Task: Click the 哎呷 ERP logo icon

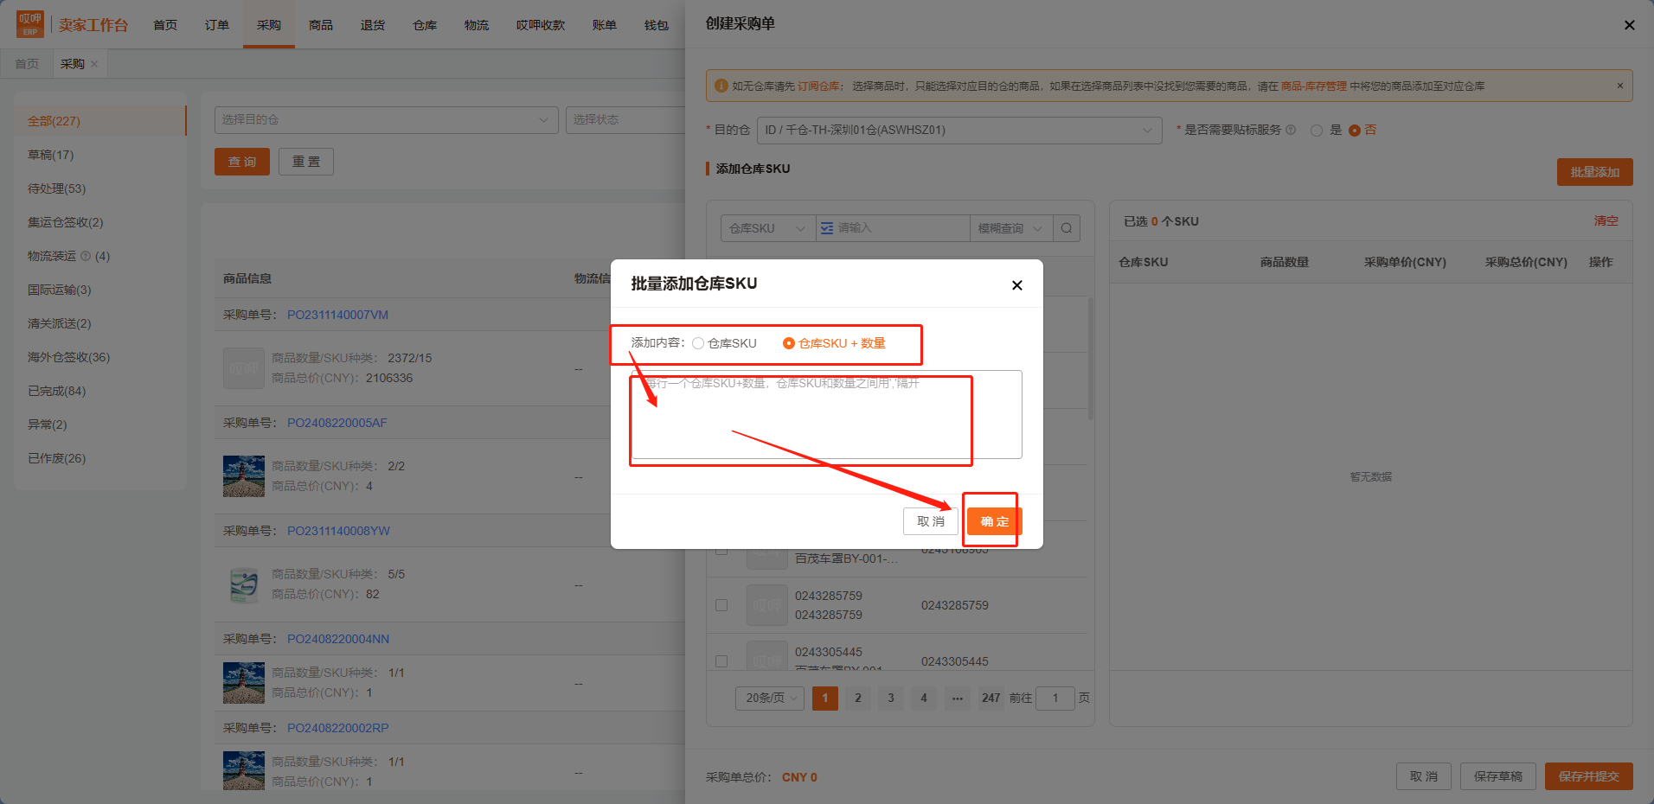Action: click(x=30, y=24)
